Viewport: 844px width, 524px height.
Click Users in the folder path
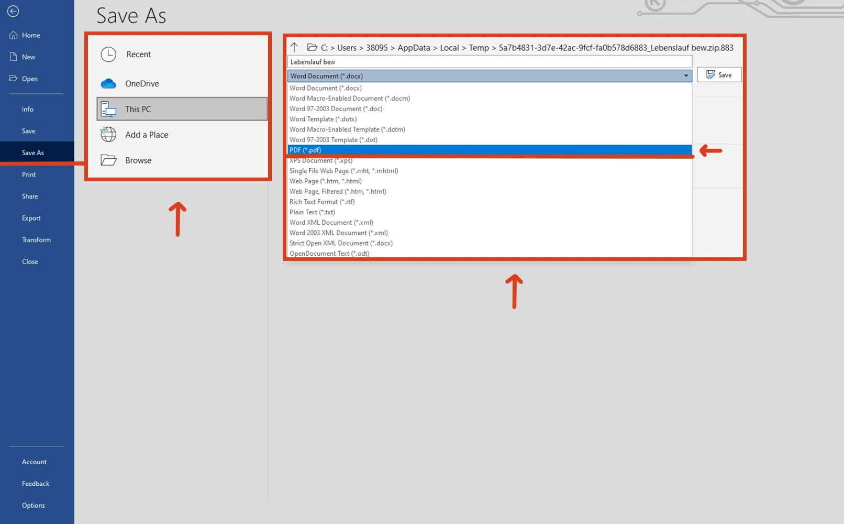point(347,48)
